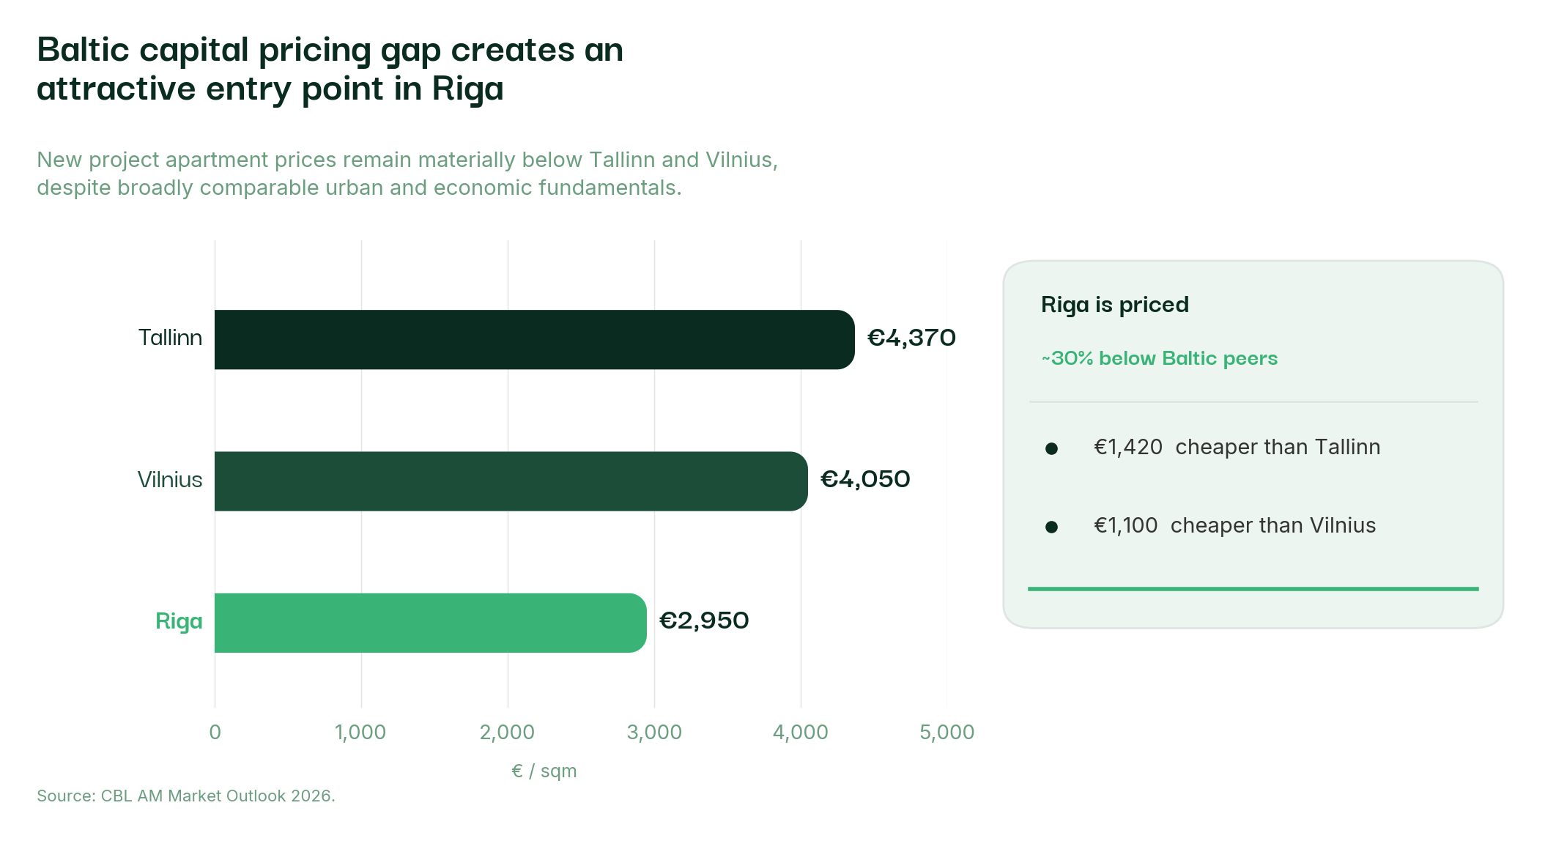
Task: Click the 5,000 x-axis tick label
Action: [x=946, y=732]
